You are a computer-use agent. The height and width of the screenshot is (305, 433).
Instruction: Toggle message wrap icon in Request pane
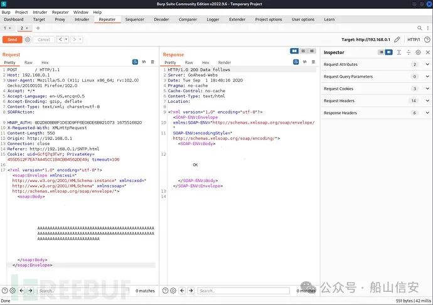135,62
